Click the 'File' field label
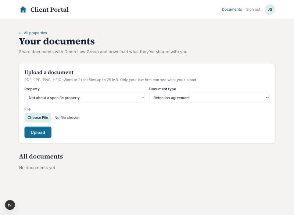The height and width of the screenshot is (215, 294). (27, 109)
